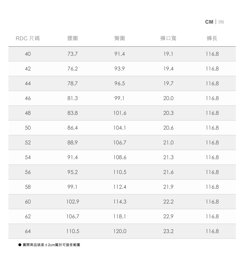The width and height of the screenshot is (244, 266).
Task: Select size 46 row label
Action: click(x=28, y=98)
